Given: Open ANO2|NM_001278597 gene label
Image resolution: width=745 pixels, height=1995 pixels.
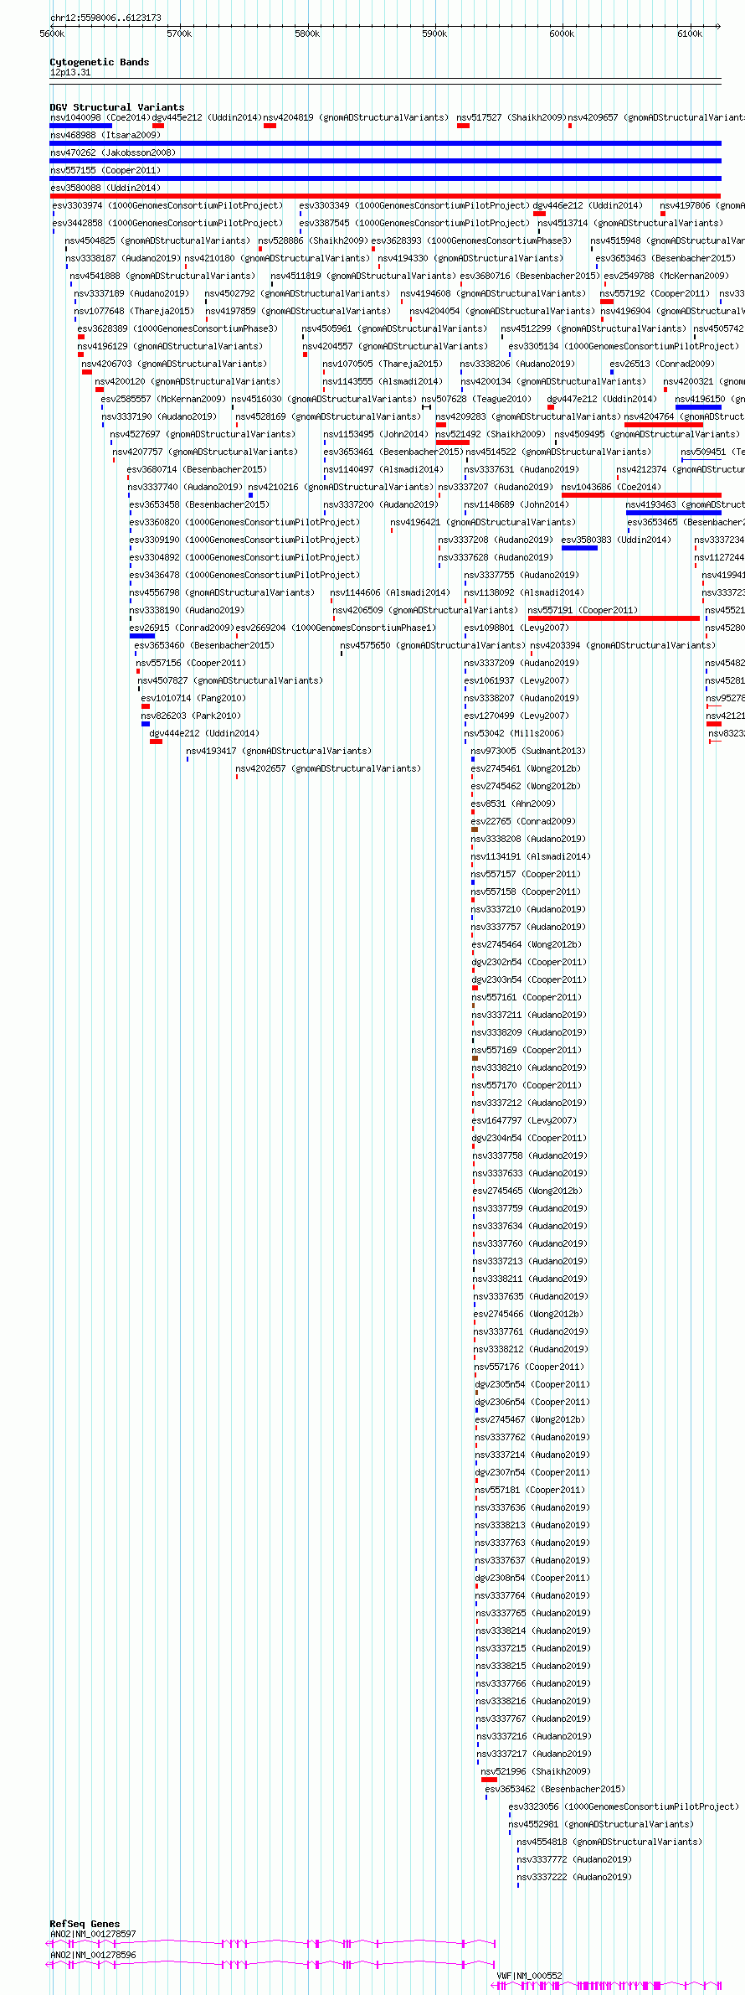Looking at the screenshot, I should [x=93, y=1934].
